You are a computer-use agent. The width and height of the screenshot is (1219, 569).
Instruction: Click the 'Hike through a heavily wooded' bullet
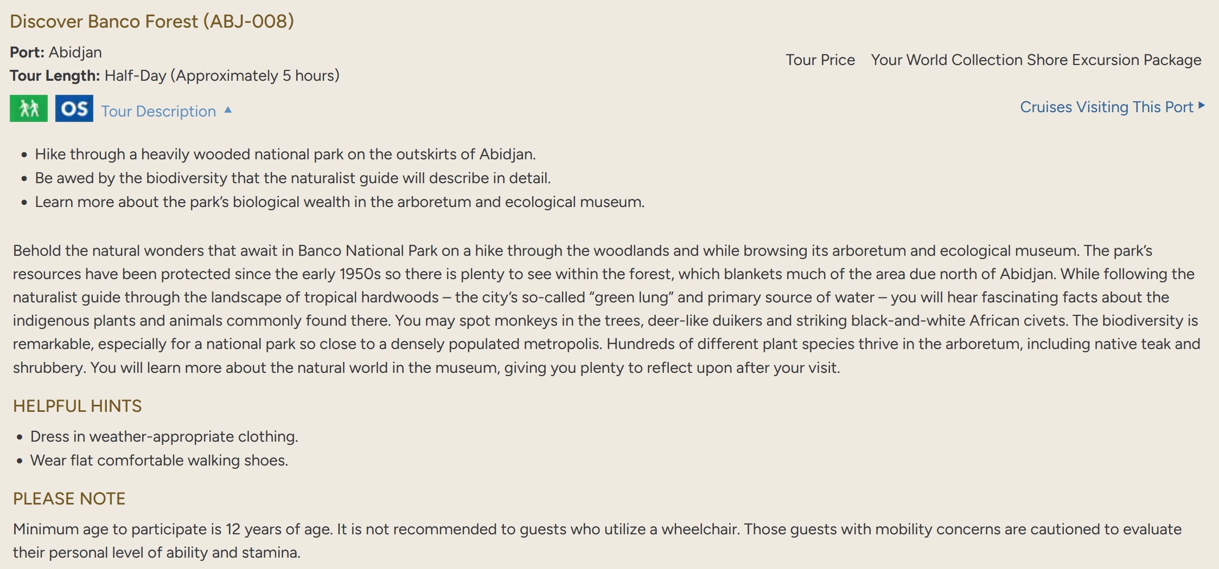coord(285,154)
